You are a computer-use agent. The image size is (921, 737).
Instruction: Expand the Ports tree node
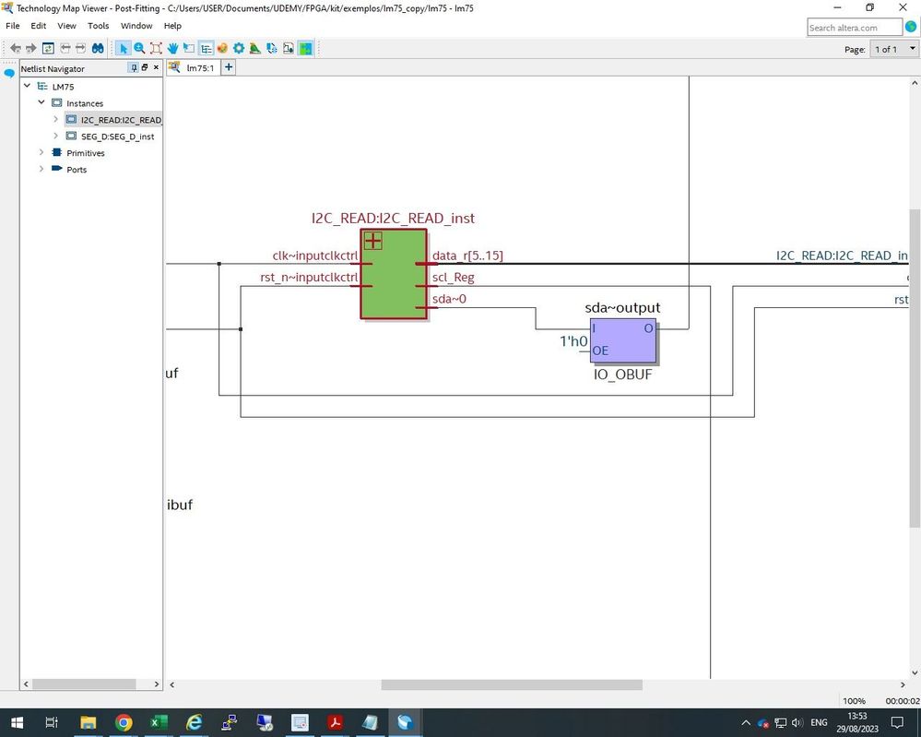pos(41,170)
